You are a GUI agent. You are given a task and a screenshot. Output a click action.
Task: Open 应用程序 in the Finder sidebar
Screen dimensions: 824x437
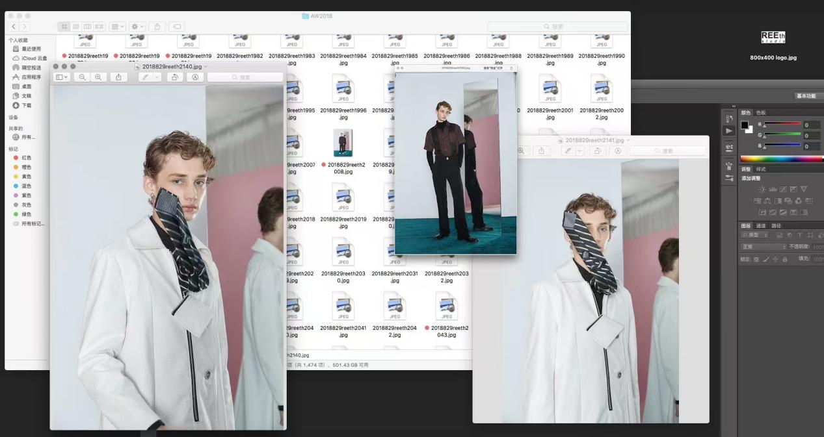(31, 77)
